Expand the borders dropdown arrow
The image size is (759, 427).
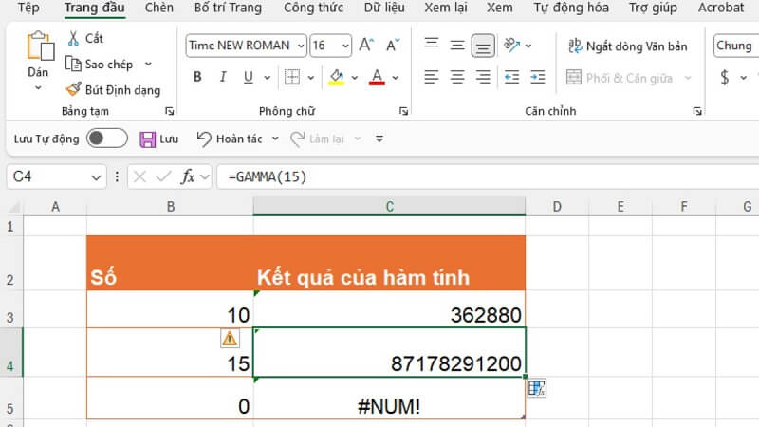(311, 77)
